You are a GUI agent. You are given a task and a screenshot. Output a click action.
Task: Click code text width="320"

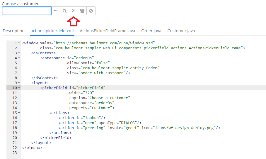[x=82, y=93]
